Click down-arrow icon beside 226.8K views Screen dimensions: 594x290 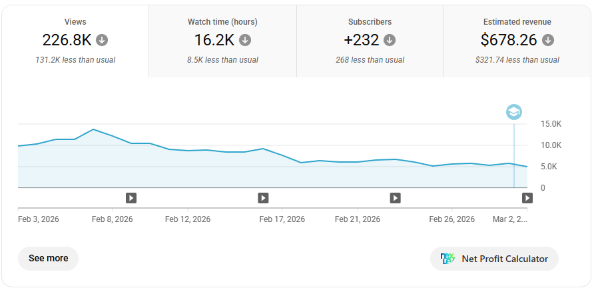(101, 40)
